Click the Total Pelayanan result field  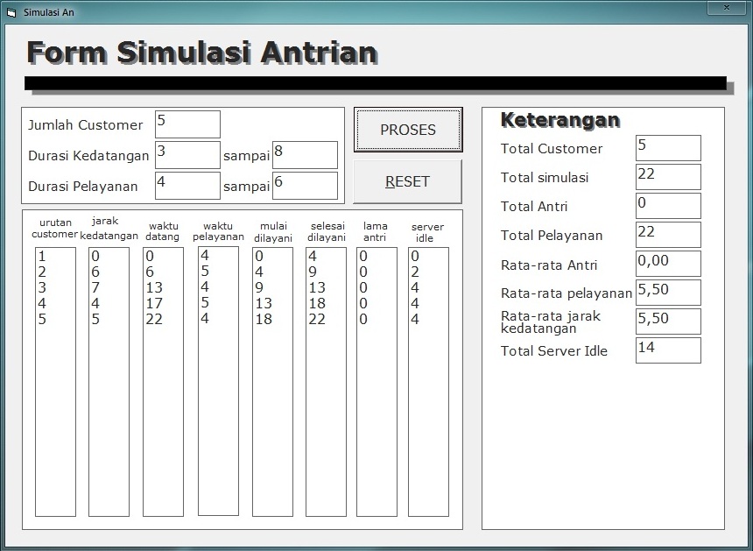667,234
